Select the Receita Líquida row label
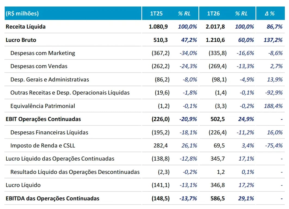 pos(26,27)
